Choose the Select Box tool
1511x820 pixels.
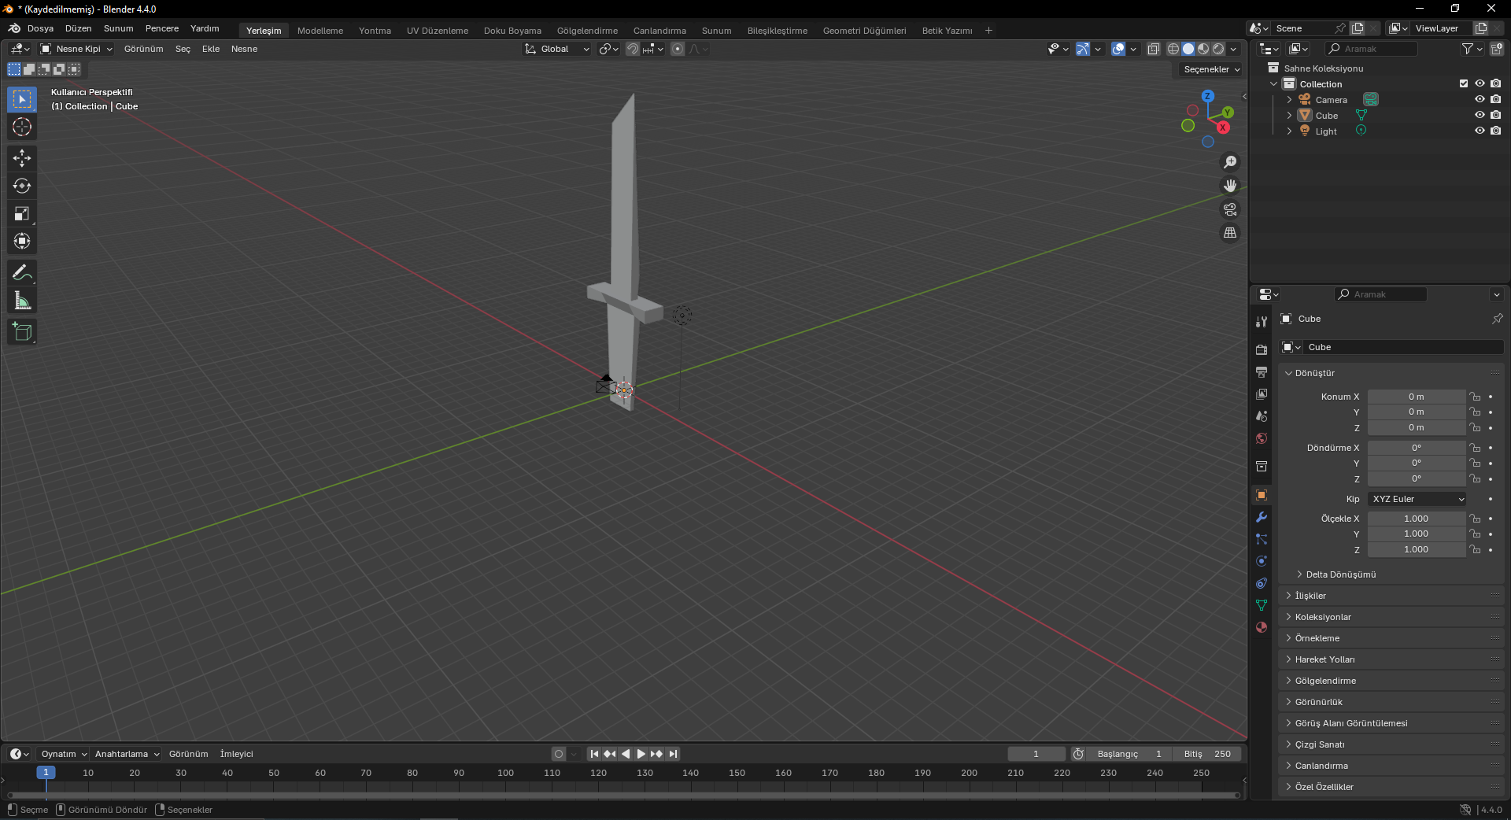(x=22, y=99)
